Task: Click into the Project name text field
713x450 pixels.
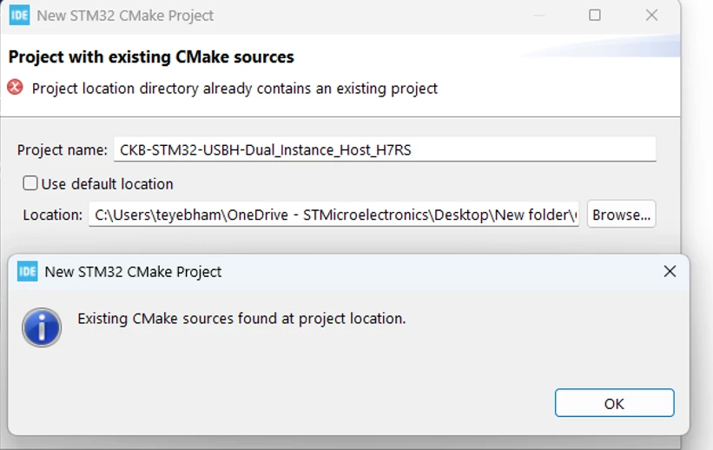Action: pos(385,149)
